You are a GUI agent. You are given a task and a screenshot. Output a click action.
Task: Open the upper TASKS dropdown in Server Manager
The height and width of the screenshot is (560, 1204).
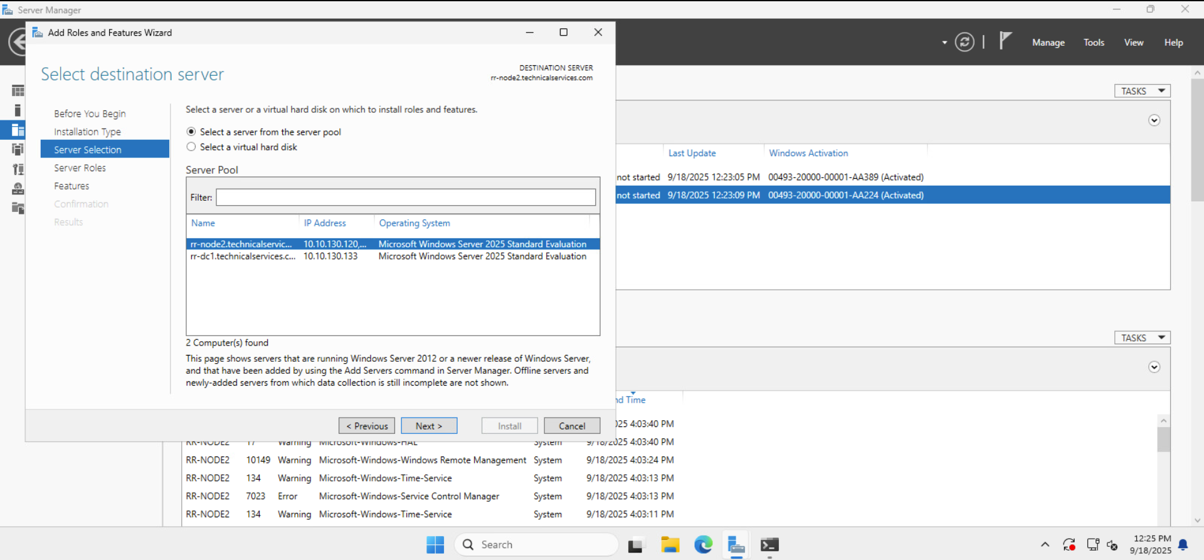(x=1142, y=91)
